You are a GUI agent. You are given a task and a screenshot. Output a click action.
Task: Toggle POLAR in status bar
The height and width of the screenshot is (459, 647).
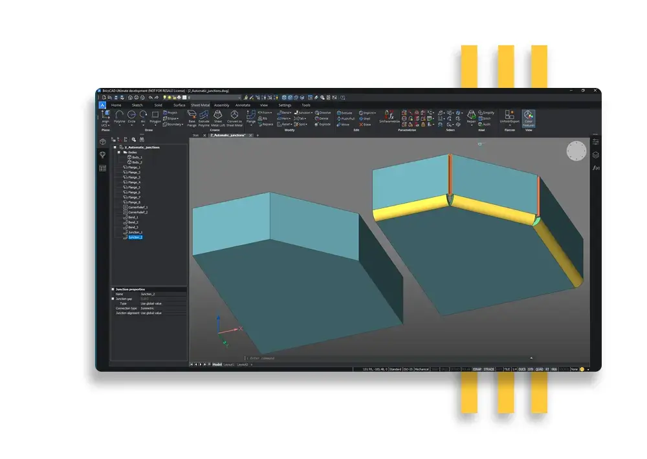tap(466, 369)
